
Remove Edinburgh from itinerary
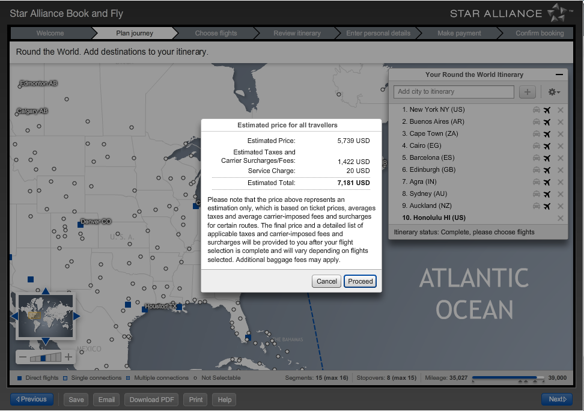coord(560,170)
